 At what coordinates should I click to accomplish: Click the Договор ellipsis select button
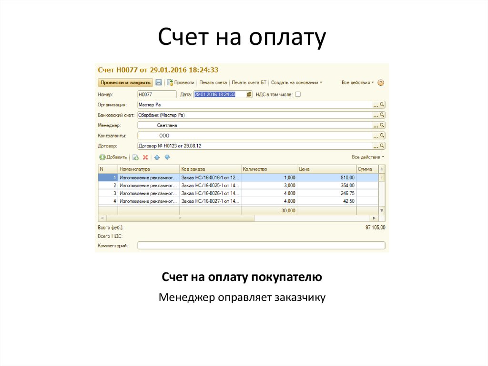376,146
